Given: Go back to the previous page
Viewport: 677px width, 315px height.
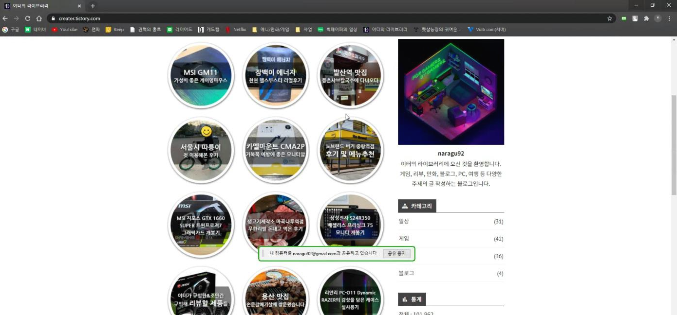Looking at the screenshot, I should (5, 18).
